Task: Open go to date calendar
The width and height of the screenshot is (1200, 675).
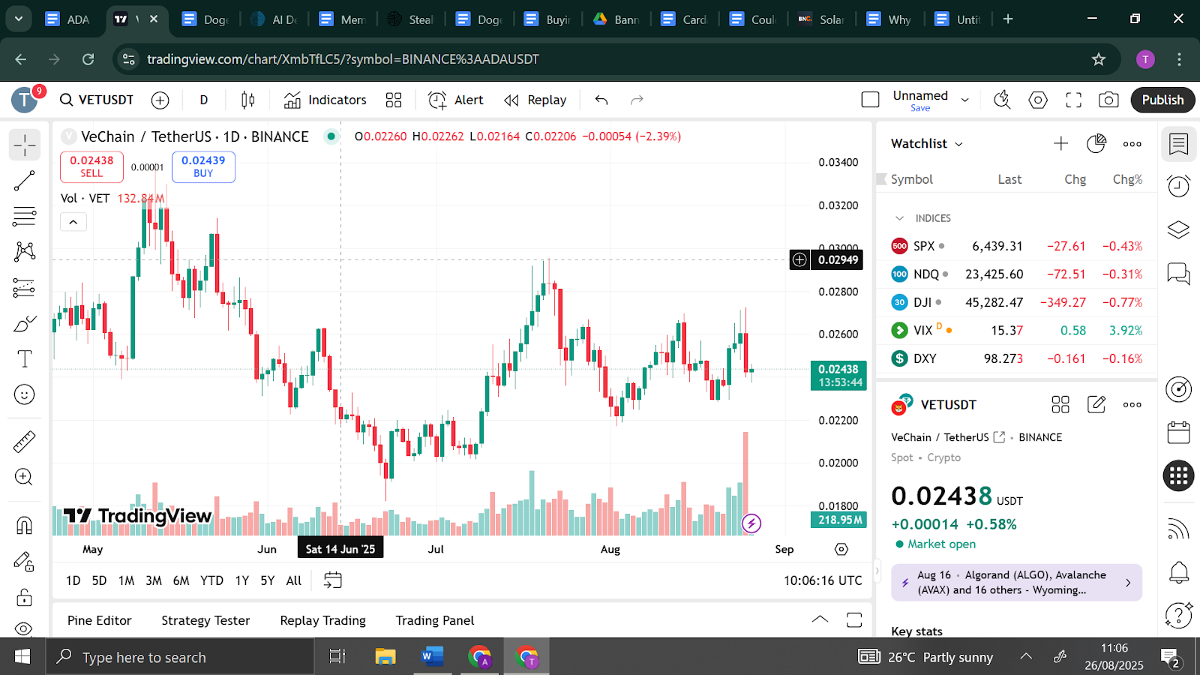Action: (x=333, y=580)
